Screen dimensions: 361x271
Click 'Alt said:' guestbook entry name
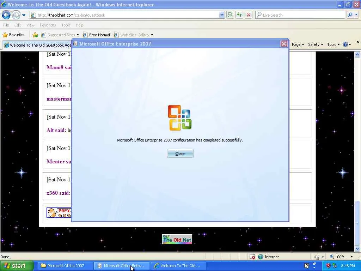pos(56,130)
